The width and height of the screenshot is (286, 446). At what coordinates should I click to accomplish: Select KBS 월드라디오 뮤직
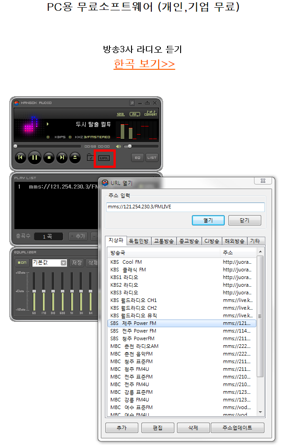coord(182,316)
